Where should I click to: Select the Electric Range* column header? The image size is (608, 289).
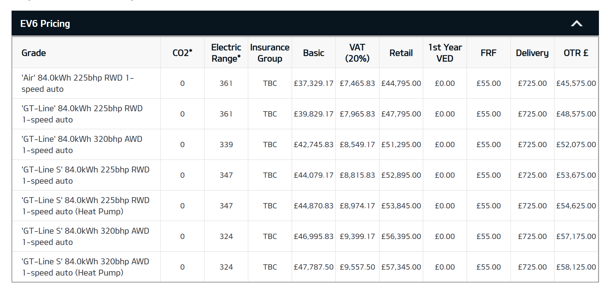(226, 53)
